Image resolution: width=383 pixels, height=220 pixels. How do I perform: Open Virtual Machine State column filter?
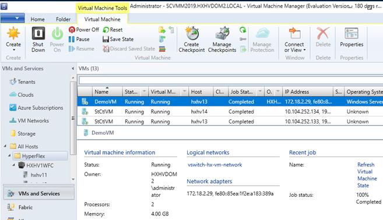[x=184, y=91]
